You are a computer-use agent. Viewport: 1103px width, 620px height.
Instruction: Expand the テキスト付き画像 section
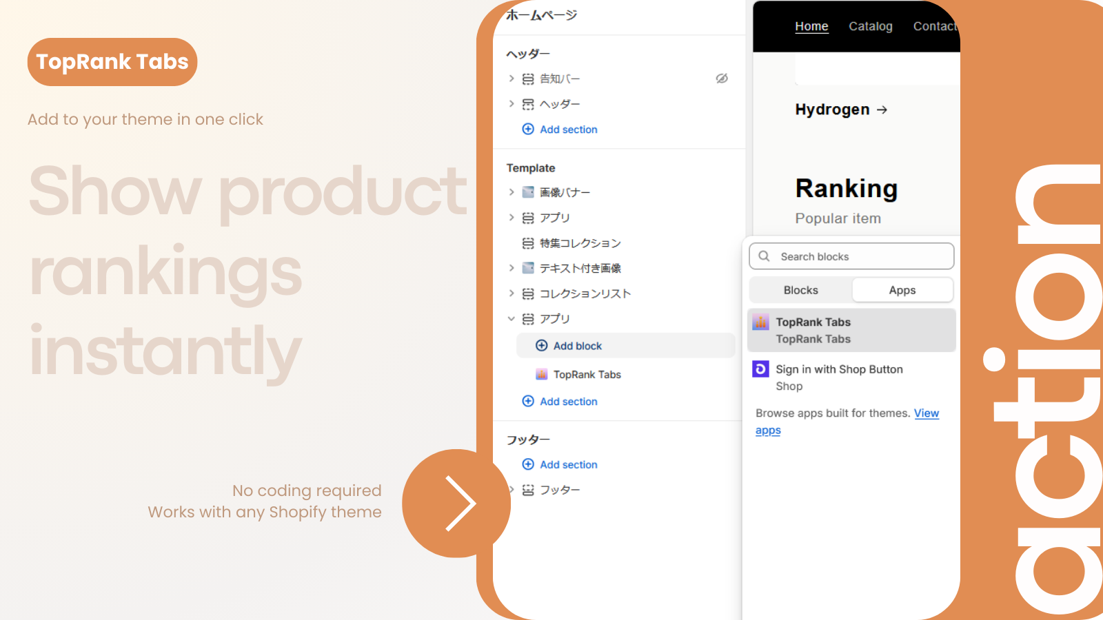pos(511,268)
